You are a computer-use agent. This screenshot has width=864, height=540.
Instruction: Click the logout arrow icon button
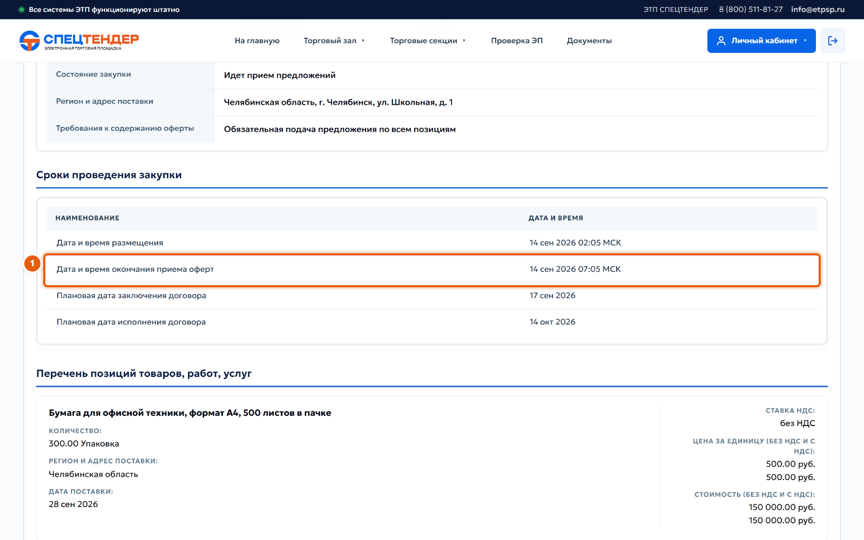click(x=833, y=40)
